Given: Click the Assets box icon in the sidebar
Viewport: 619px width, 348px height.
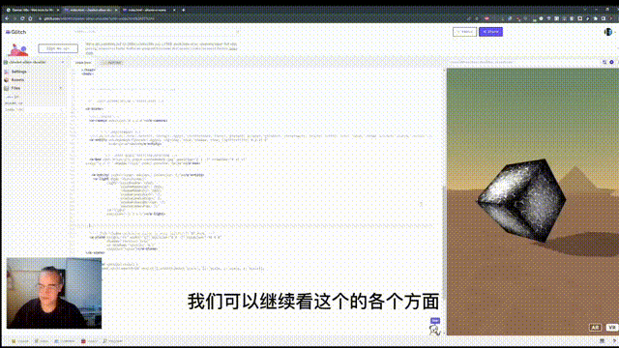Looking at the screenshot, I should (x=7, y=79).
